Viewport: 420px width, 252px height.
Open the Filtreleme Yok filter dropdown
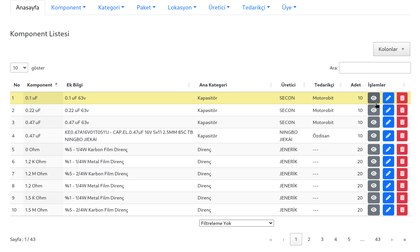(236, 223)
